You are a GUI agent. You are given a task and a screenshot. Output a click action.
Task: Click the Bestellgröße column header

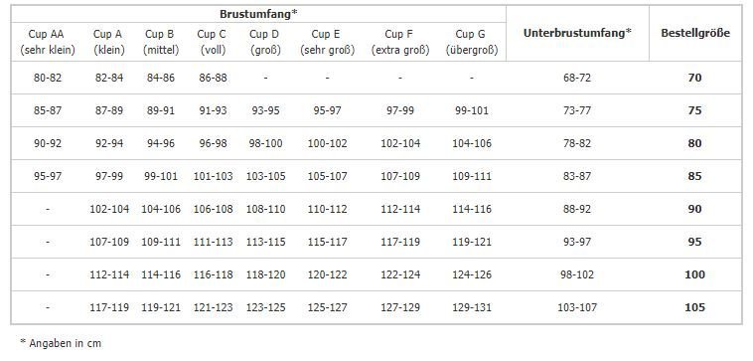pos(695,33)
